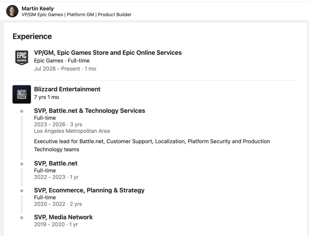
Task: Open the Epic Games company logo
Action: coord(22,58)
